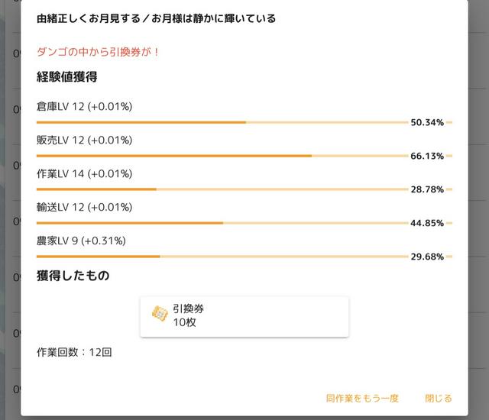Click the 獲得したもの heading
The width and height of the screenshot is (489, 420).
73,276
